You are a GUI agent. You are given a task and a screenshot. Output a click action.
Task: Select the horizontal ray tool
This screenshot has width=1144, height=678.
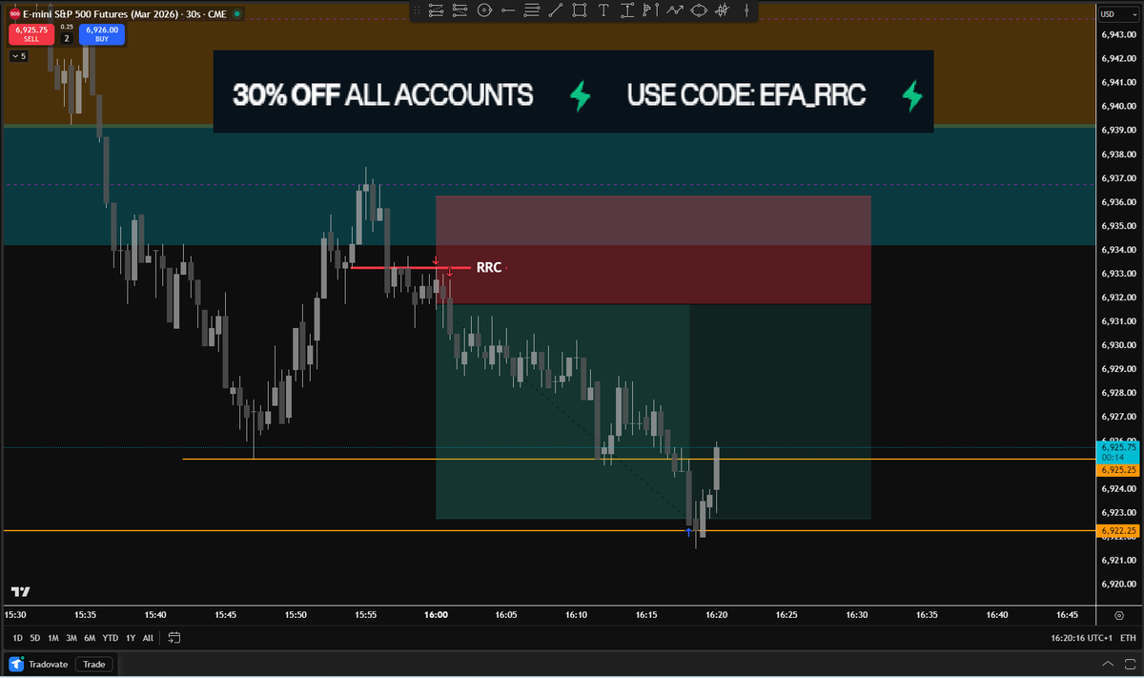click(508, 10)
